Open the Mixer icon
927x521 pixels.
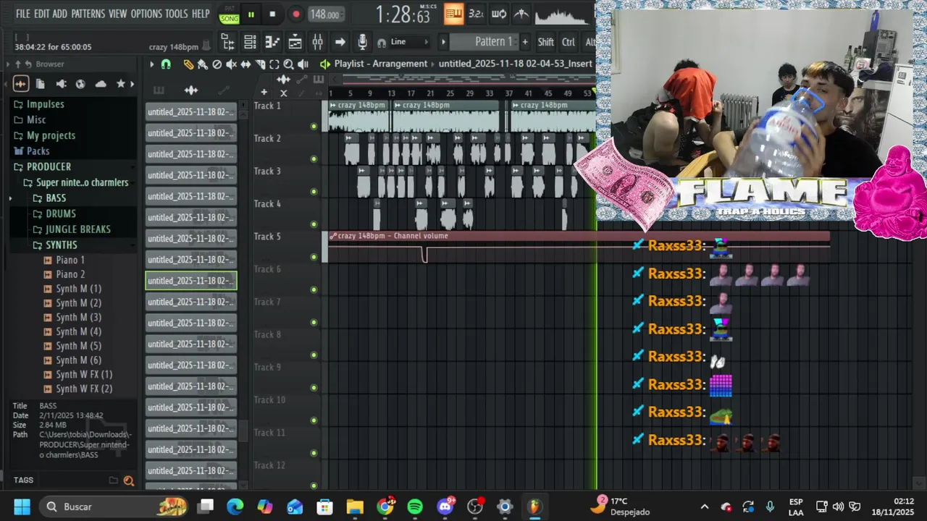click(317, 42)
